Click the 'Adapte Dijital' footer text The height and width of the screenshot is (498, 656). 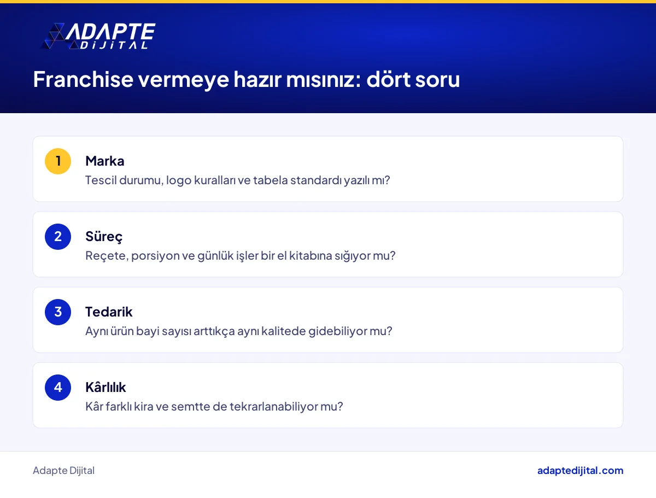point(63,471)
